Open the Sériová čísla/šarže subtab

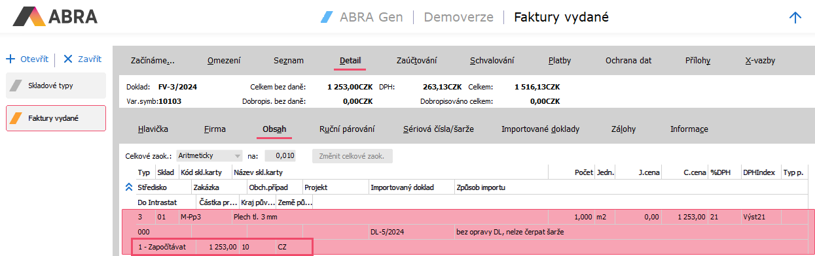pyautogui.click(x=439, y=129)
